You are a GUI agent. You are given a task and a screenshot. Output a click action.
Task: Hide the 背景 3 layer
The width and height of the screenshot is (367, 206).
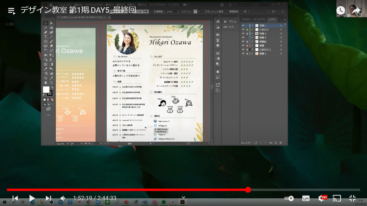(x=243, y=54)
